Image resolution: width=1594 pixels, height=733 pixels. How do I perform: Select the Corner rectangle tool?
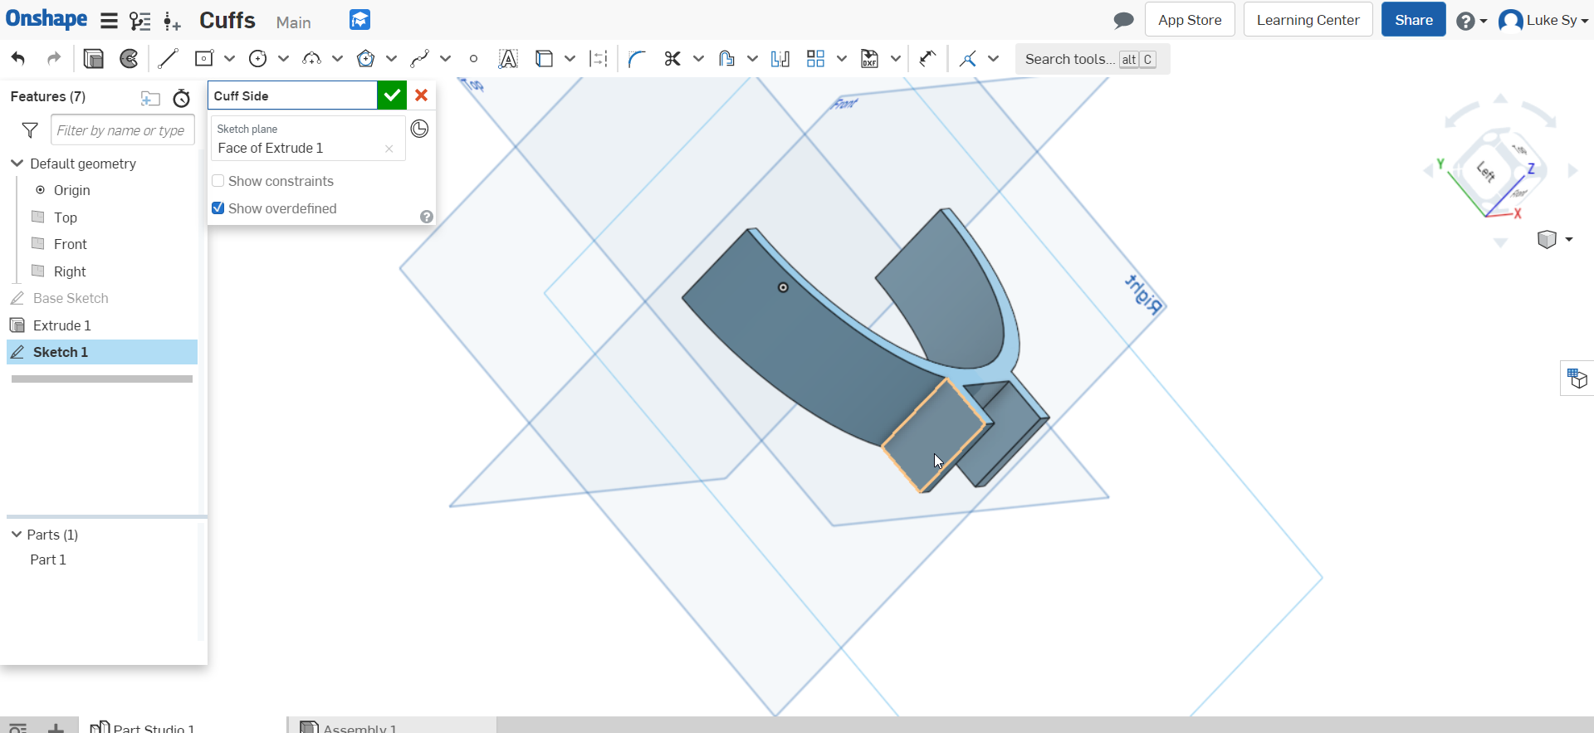click(x=203, y=58)
